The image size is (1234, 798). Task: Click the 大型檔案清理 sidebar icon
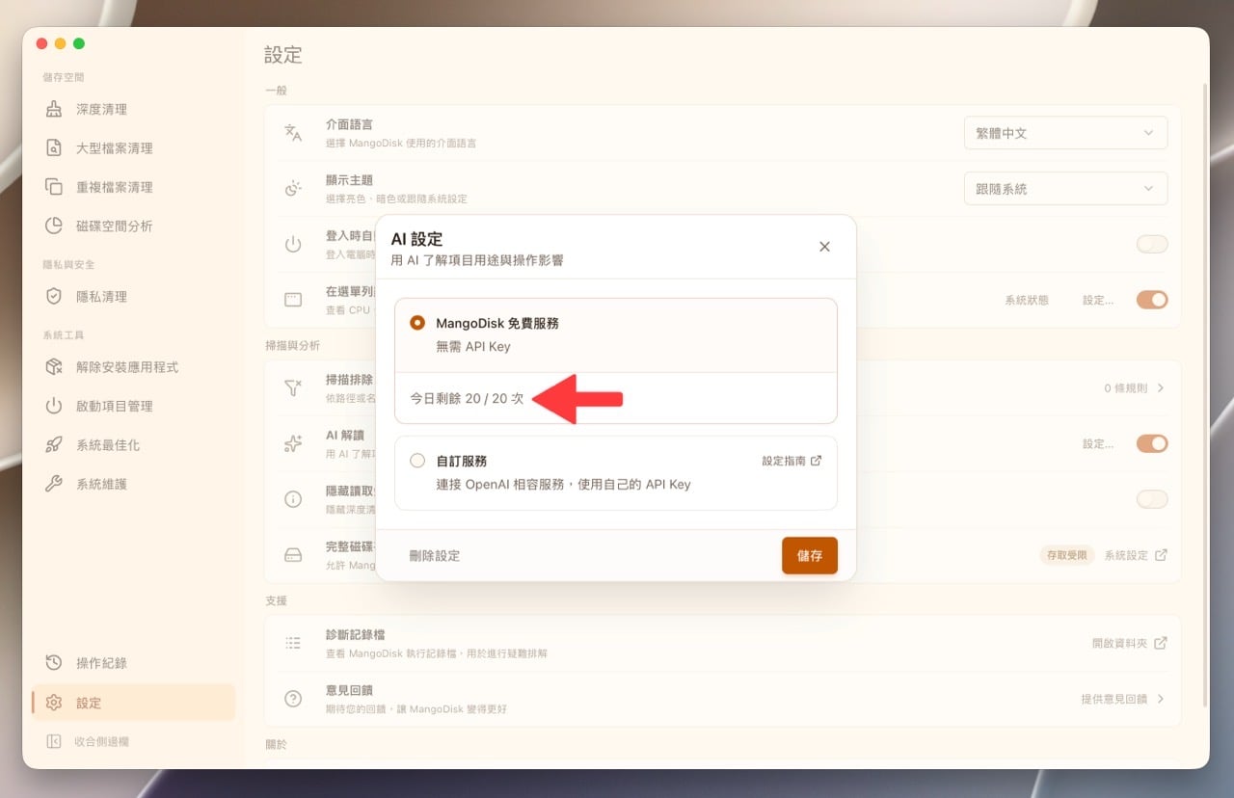click(54, 147)
